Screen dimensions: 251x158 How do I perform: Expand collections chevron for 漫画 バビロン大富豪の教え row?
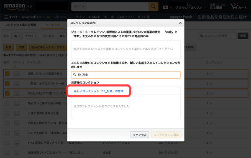pos(211,74)
